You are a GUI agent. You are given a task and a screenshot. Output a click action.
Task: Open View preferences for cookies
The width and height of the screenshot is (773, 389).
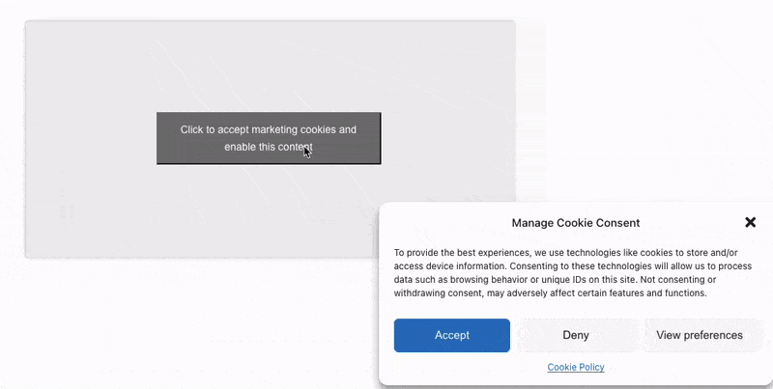tap(699, 335)
